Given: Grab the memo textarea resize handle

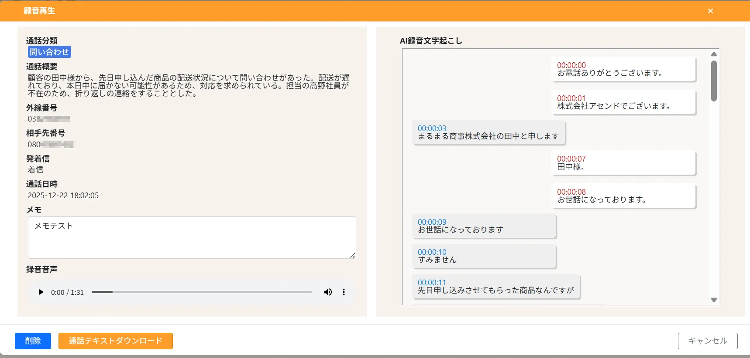Looking at the screenshot, I should [352, 255].
